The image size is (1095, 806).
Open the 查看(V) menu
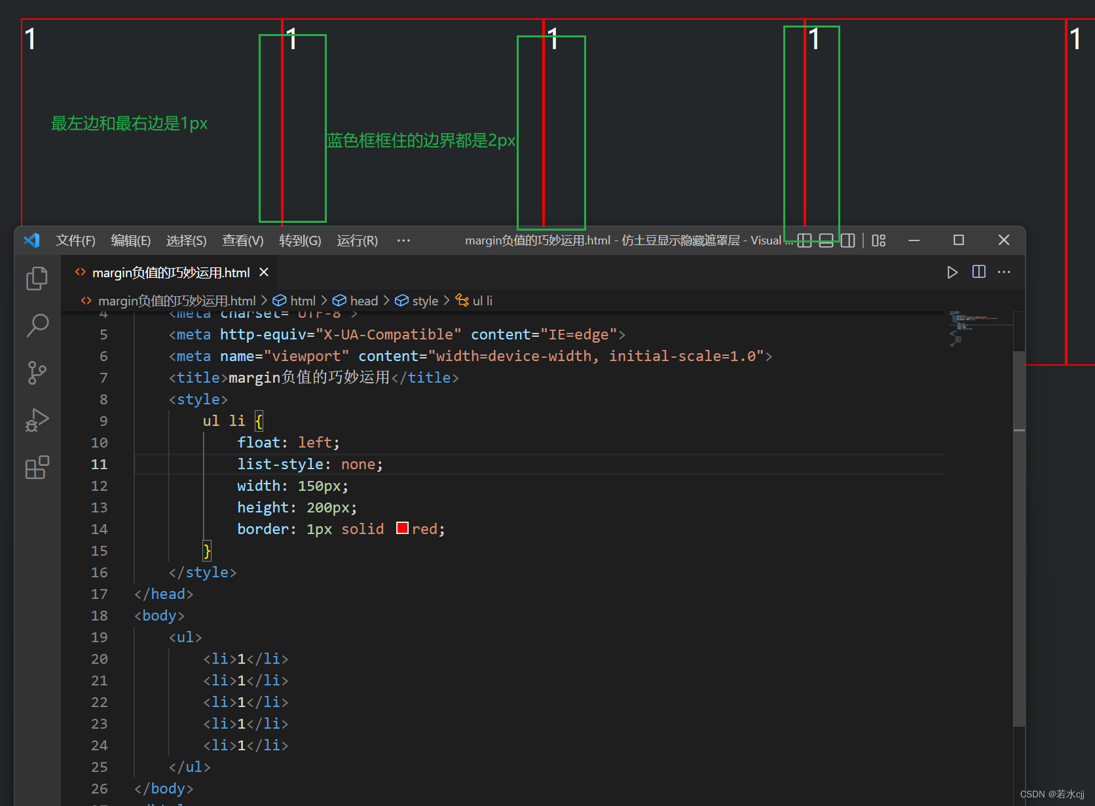(243, 240)
